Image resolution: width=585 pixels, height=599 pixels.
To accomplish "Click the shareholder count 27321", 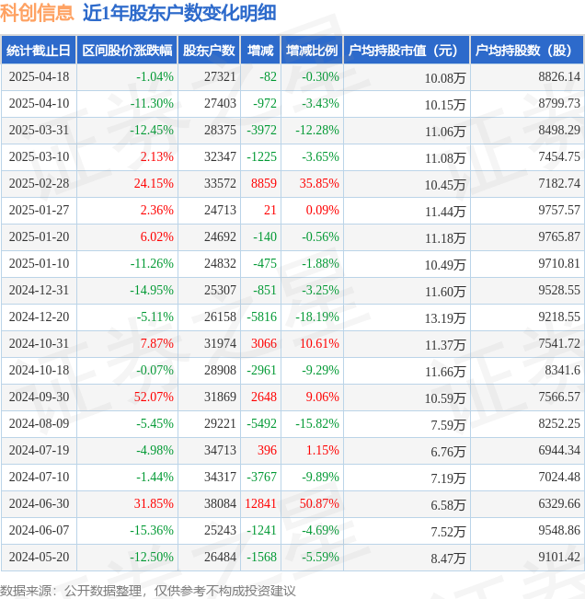I will pyautogui.click(x=220, y=76).
